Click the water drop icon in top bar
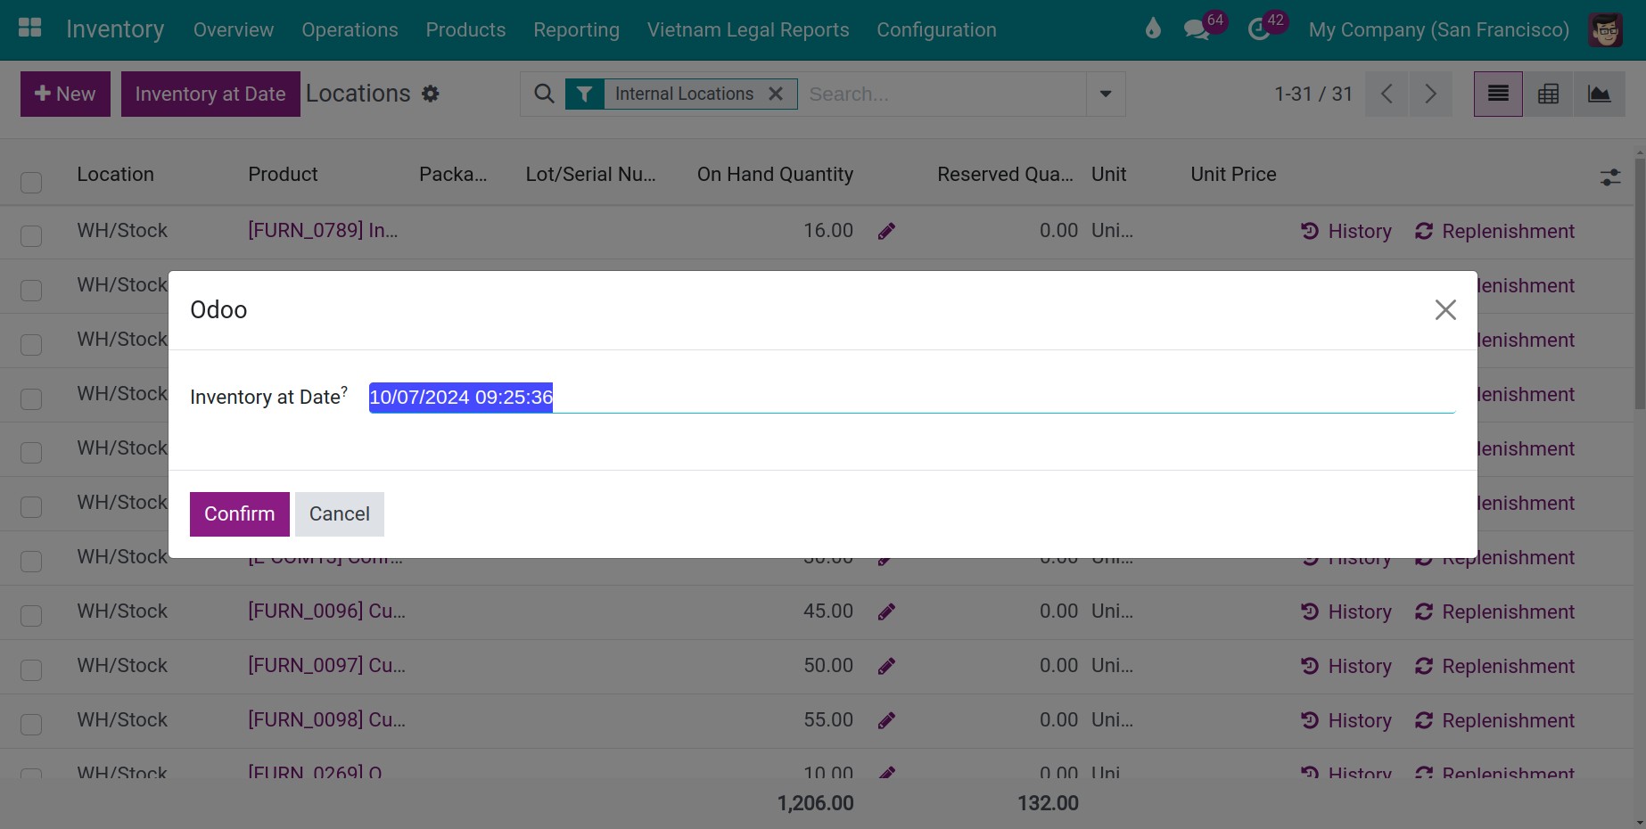1646x829 pixels. click(x=1153, y=29)
